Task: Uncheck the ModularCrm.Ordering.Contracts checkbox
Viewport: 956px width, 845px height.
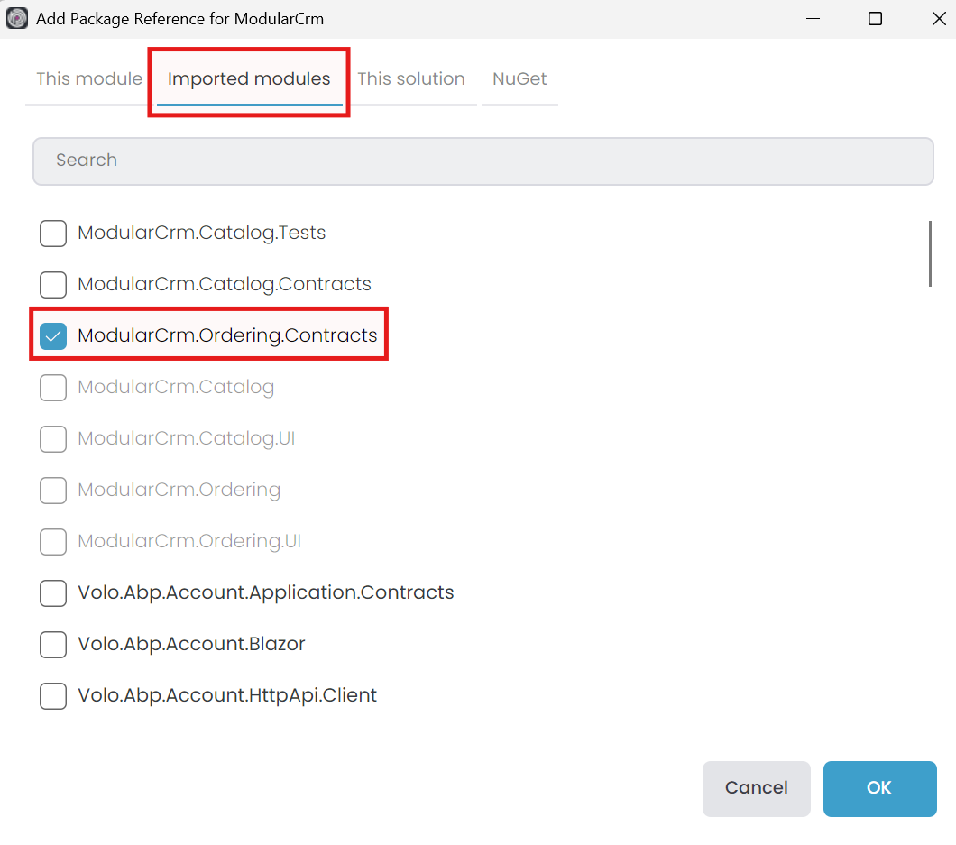Action: point(53,336)
